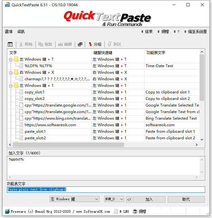The height and width of the screenshot is (218, 212).
Task: Open the www.SoftwareOK.com freeware link
Action: (93, 211)
